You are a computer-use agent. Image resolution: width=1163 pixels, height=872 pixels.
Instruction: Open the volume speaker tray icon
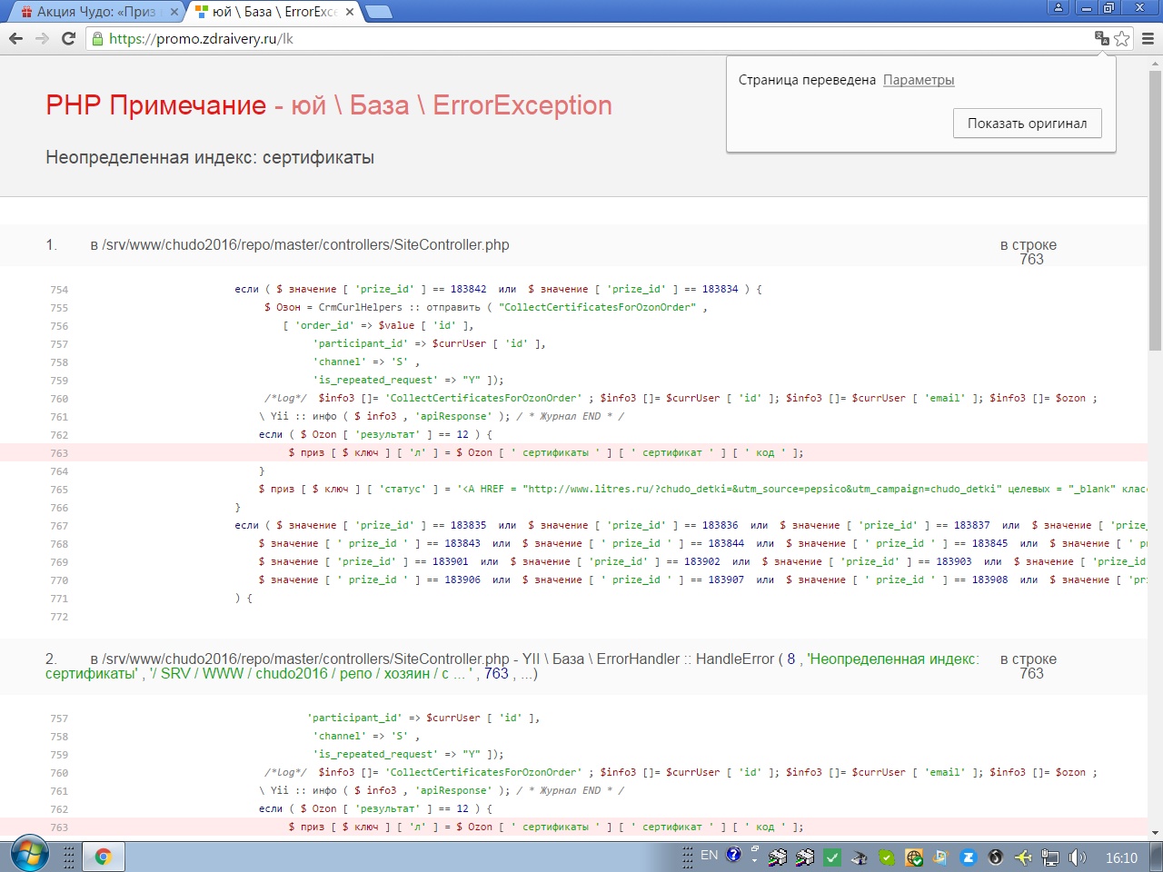pos(1078,857)
